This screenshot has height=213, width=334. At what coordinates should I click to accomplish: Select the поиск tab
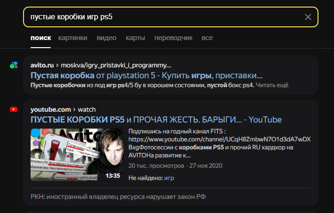[40, 38]
